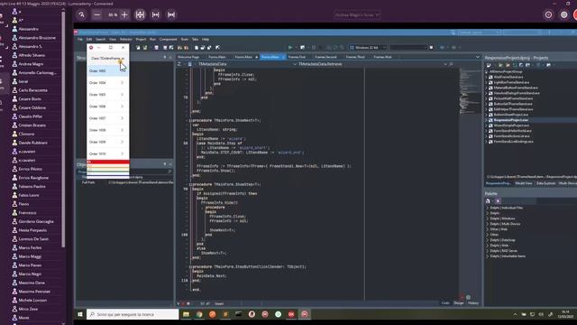Screen dimensions: 577x325
Task: Click the round target icon at top right
Action: [548, 14]
